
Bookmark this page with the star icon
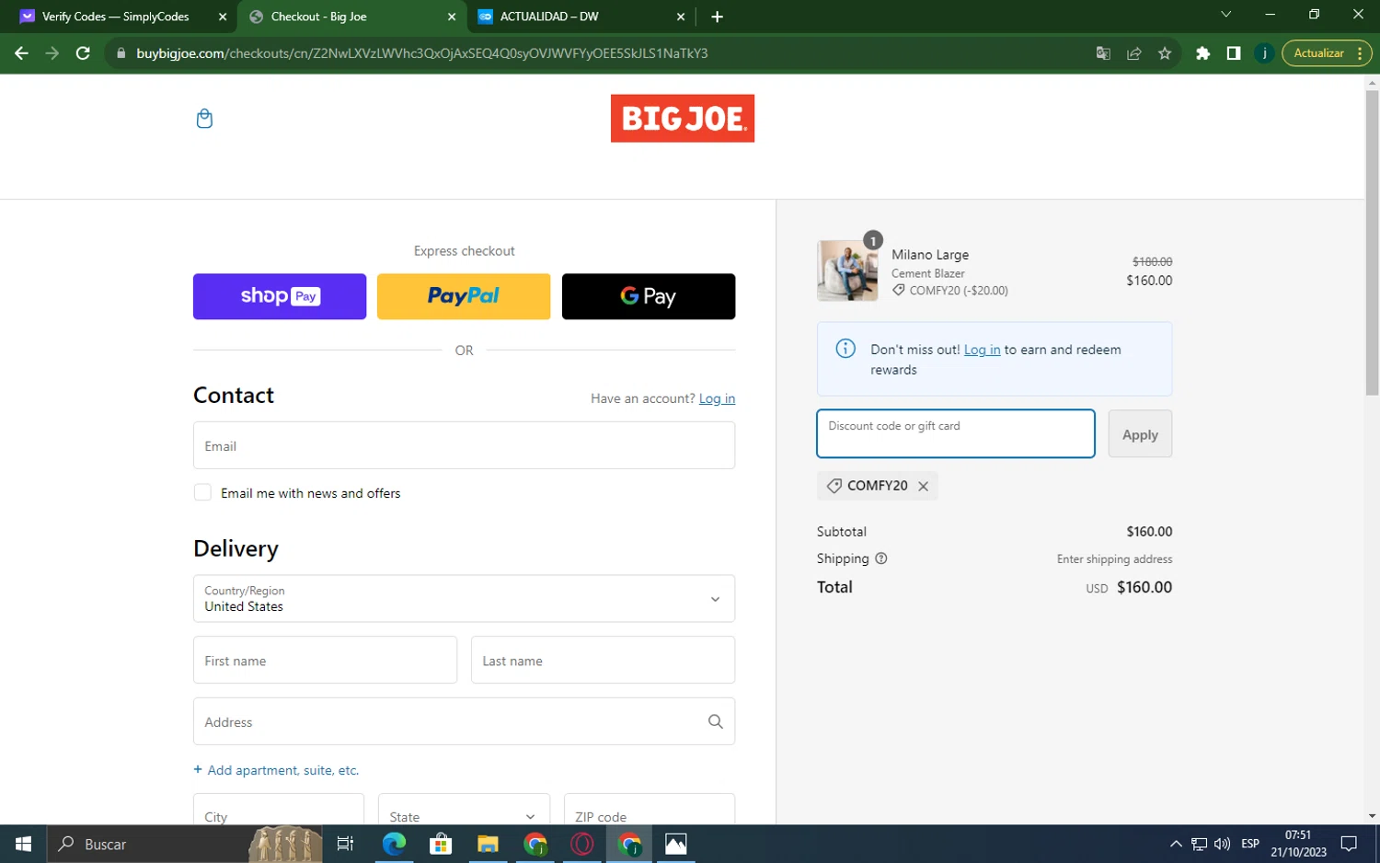point(1165,53)
